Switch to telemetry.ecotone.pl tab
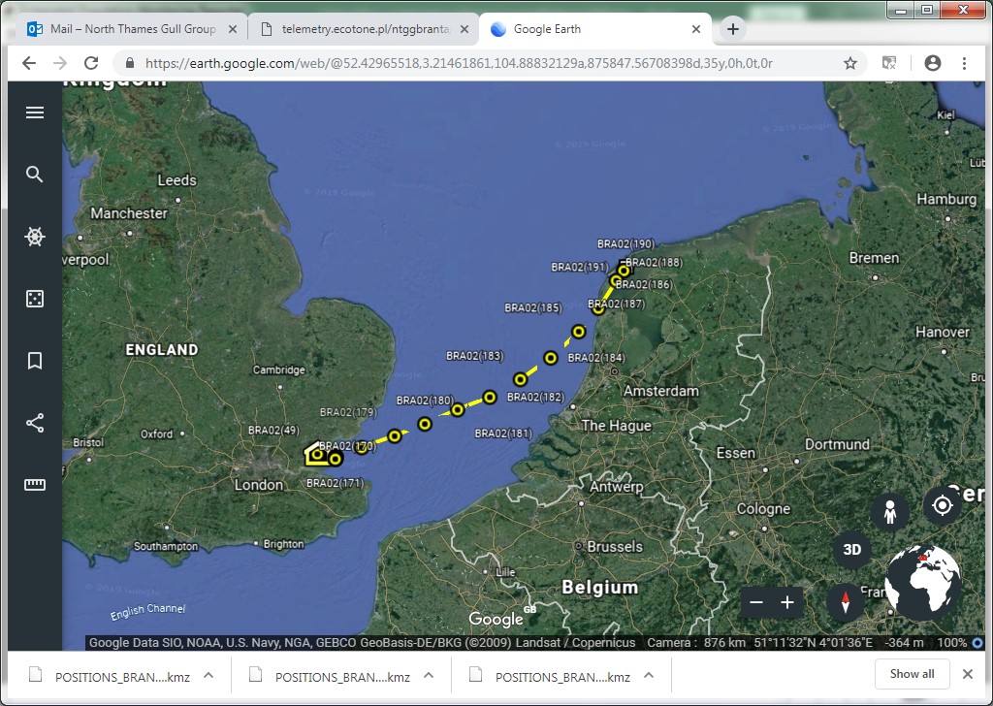The width and height of the screenshot is (993, 706). click(x=365, y=29)
